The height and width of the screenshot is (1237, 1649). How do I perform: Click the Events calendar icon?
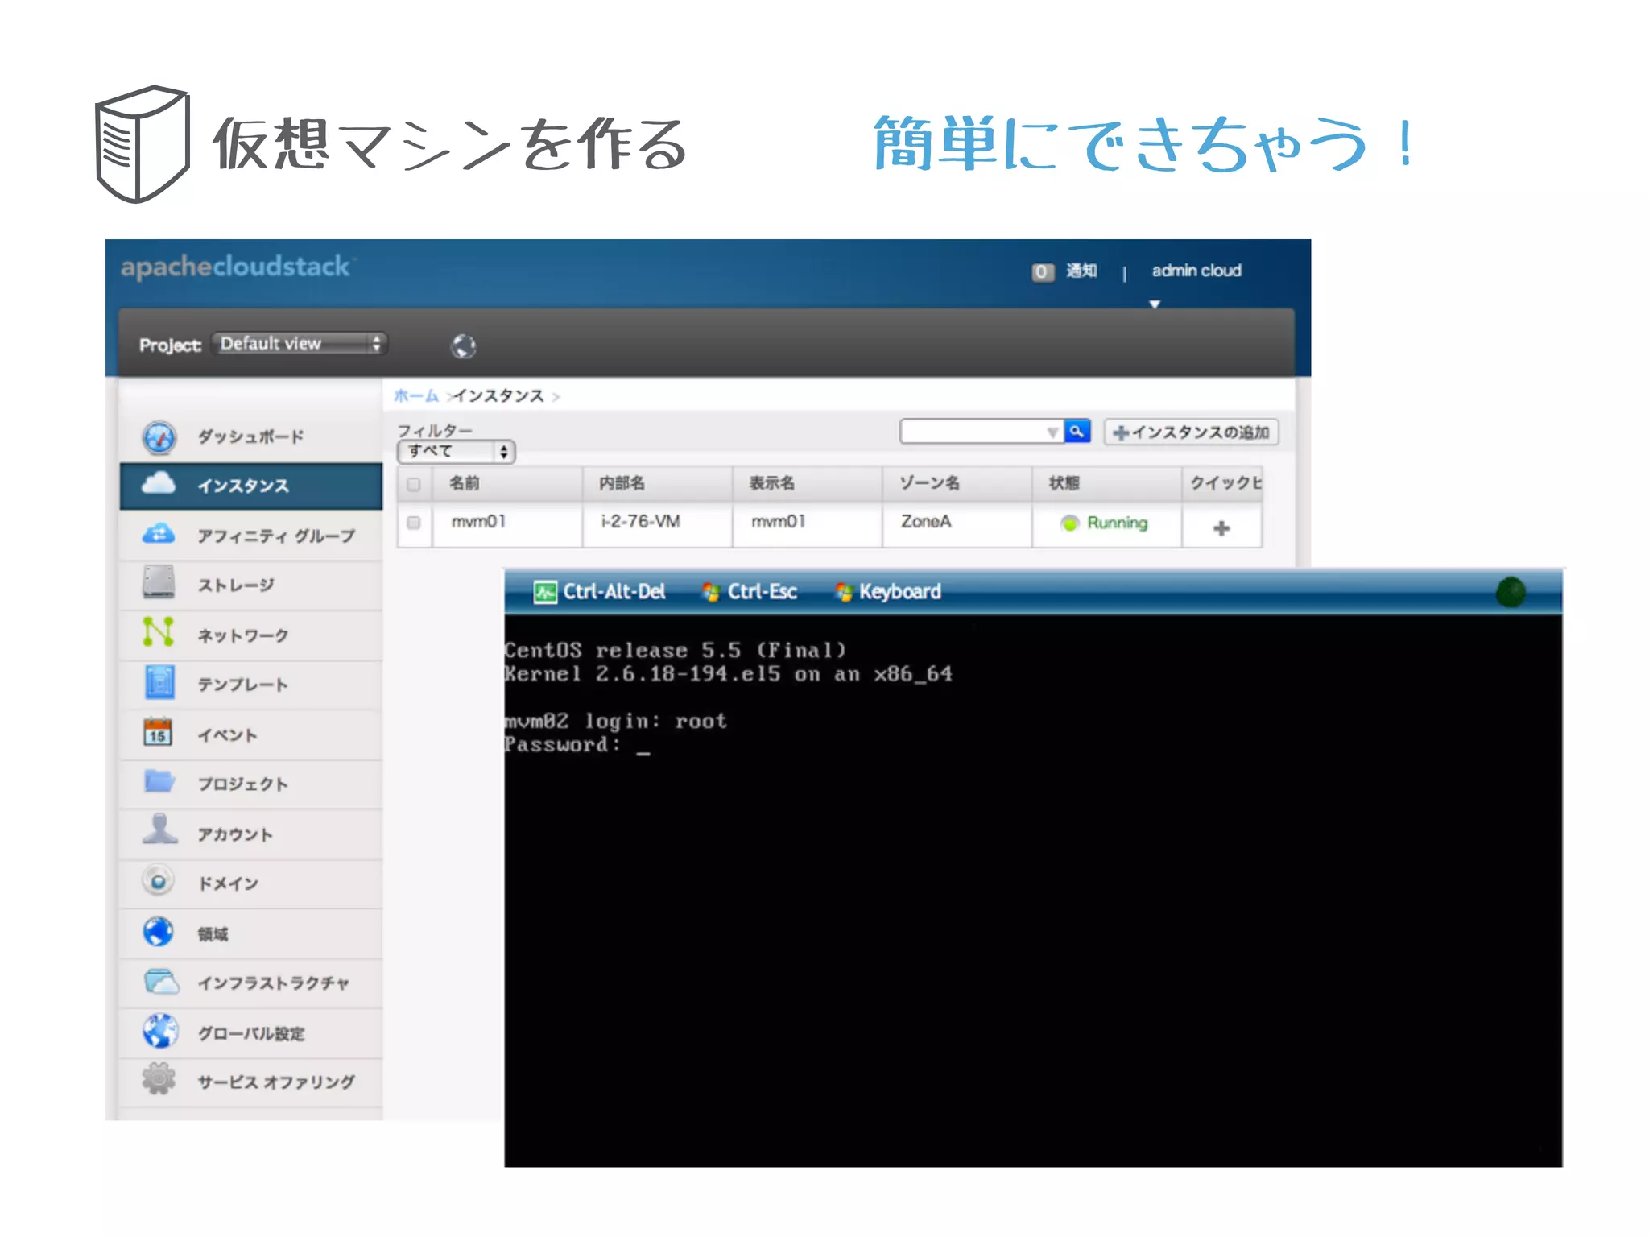(x=158, y=732)
